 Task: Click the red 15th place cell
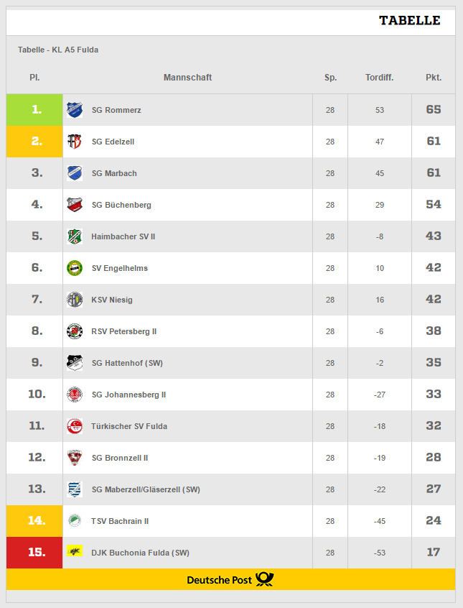34,553
